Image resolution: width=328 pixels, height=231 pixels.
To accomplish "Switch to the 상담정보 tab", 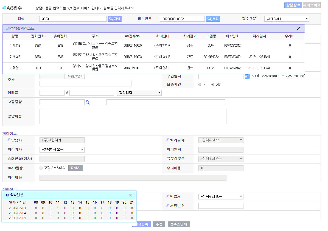I will [x=293, y=5].
